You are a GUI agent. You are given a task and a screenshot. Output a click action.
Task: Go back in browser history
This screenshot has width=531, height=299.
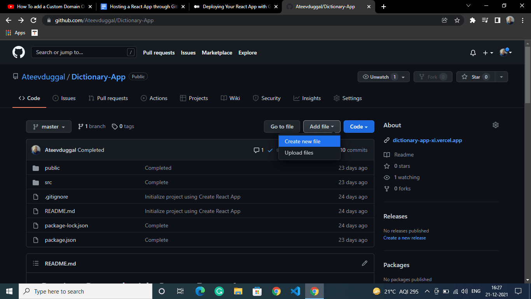pos(9,20)
